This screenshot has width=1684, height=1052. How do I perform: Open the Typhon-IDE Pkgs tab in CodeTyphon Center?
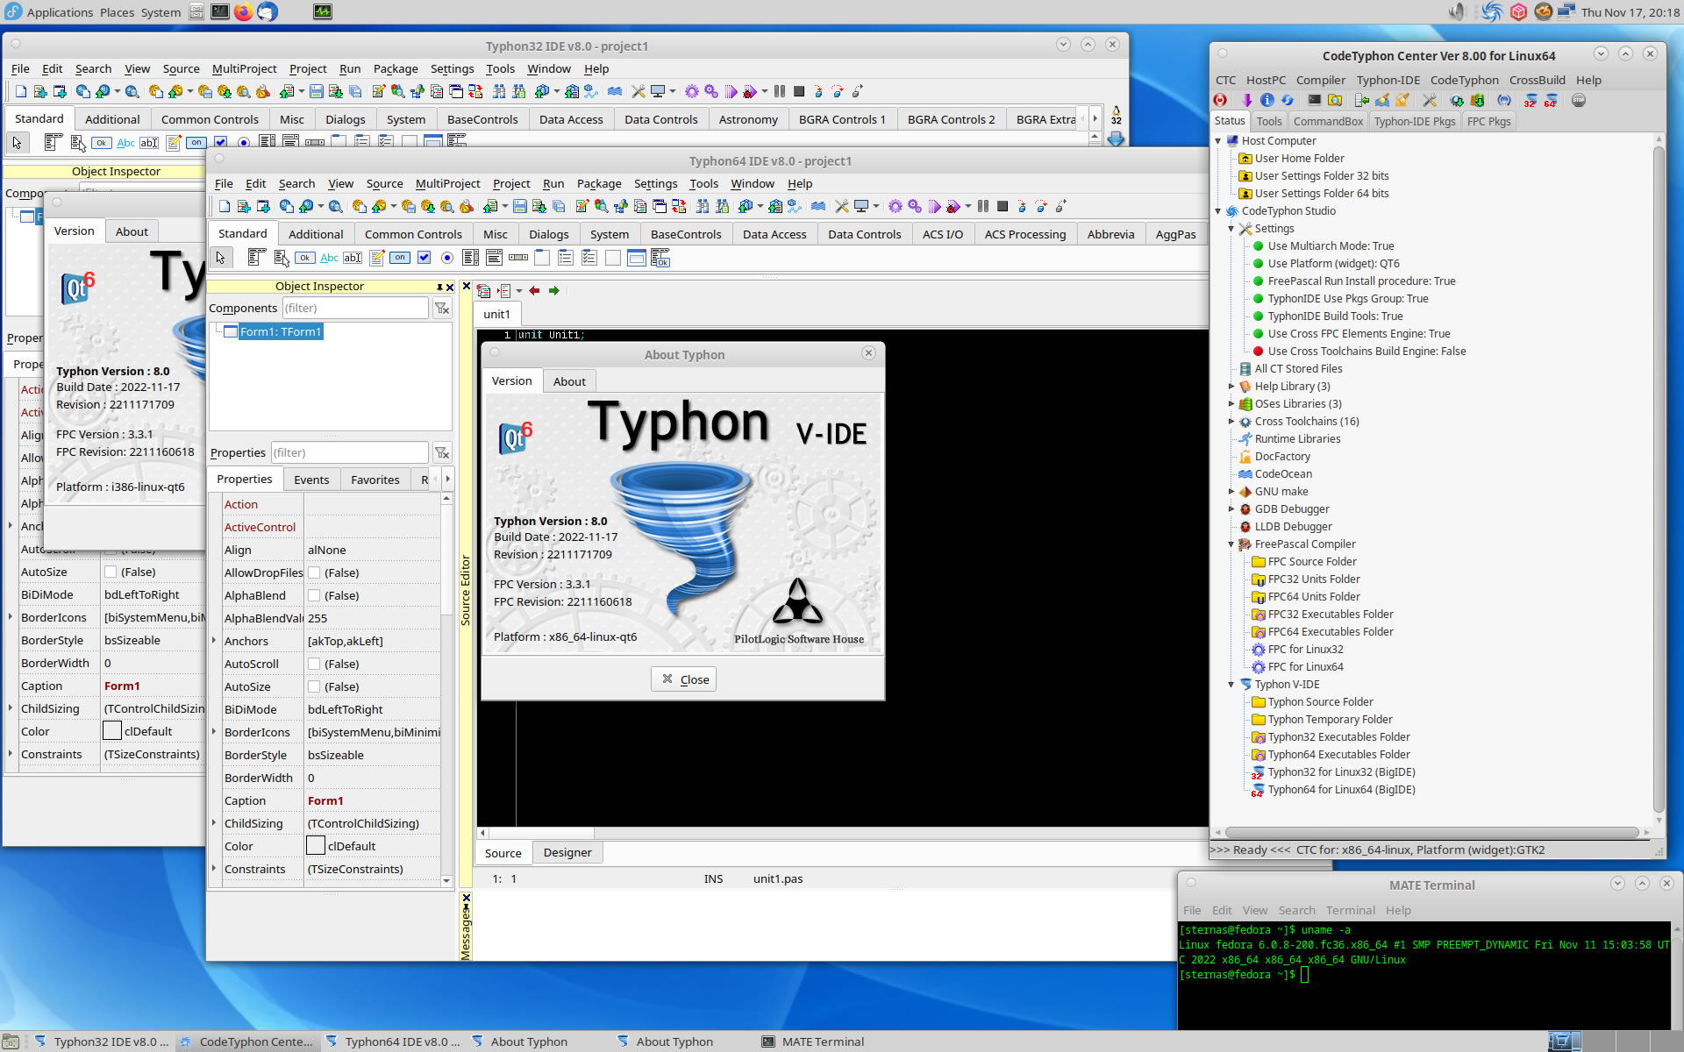1414,121
